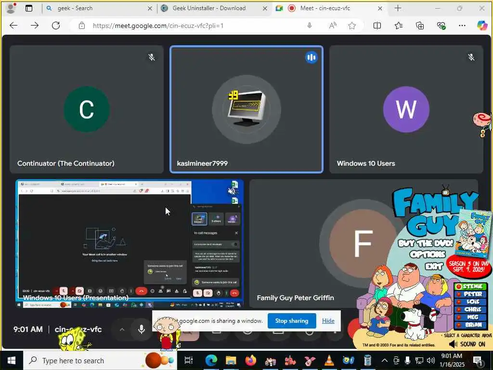Click the clock showing 1/16/2025
This screenshot has width=493, height=370.
(x=452, y=360)
